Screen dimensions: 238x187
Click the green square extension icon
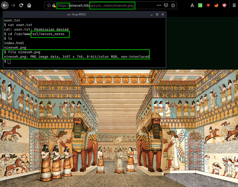point(200,6)
